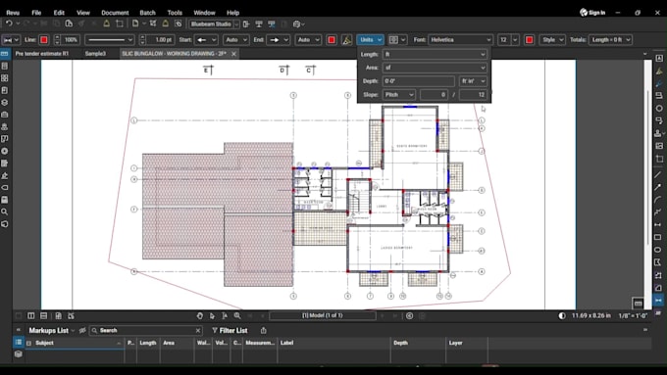Viewport: 667px width, 375px height.
Task: Click the Slope rise field showing 0
Action: point(434,95)
